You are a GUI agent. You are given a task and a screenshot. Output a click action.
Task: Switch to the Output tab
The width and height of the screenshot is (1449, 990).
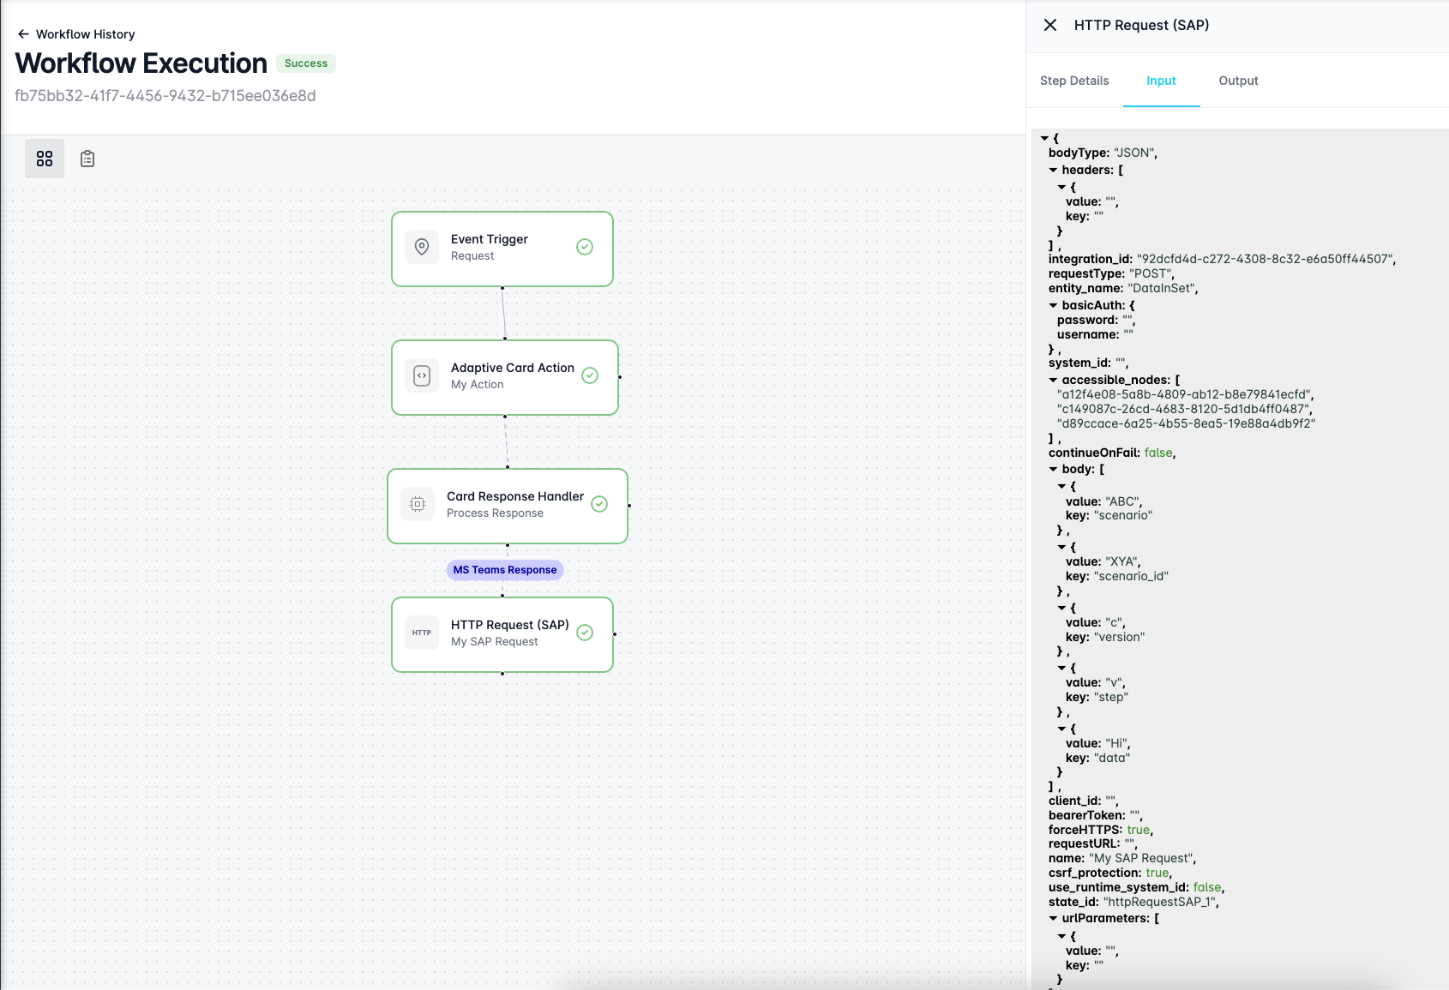tap(1238, 81)
